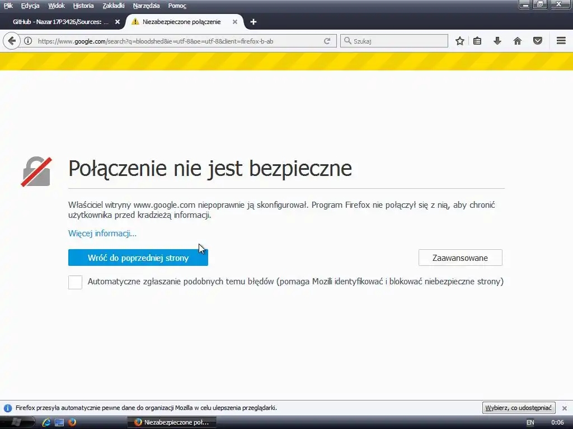Open the Edycja menu
Viewport: 573px width, 429px height.
(30, 6)
